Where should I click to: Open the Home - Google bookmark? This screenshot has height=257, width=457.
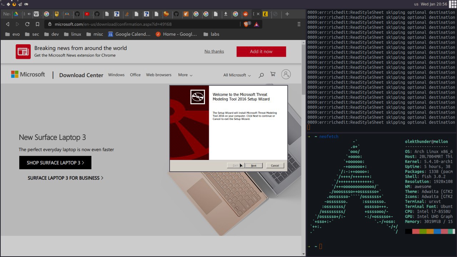point(176,34)
